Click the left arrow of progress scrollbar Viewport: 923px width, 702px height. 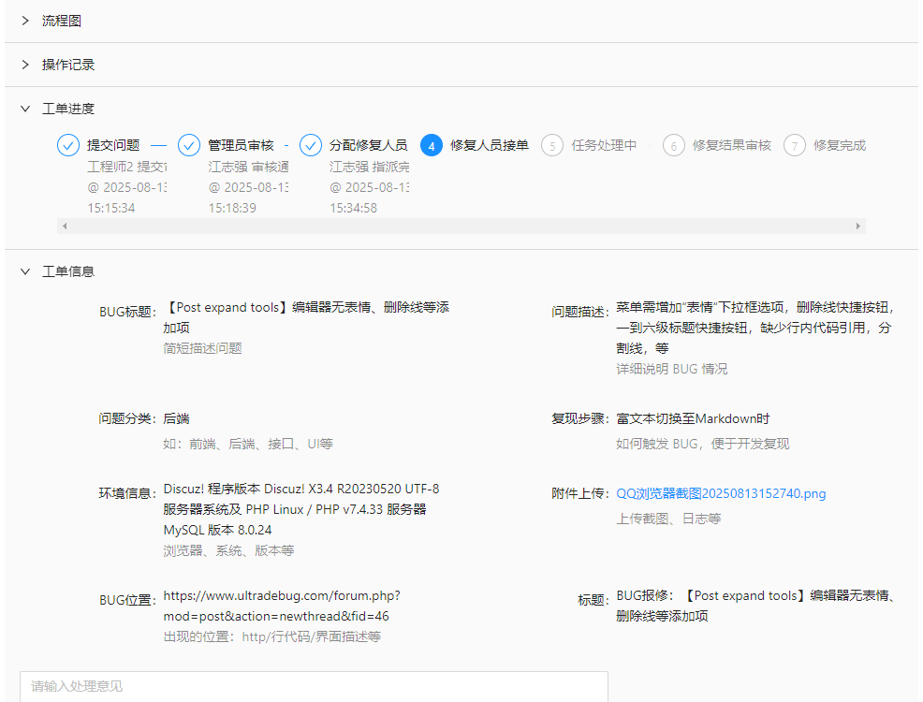point(65,227)
